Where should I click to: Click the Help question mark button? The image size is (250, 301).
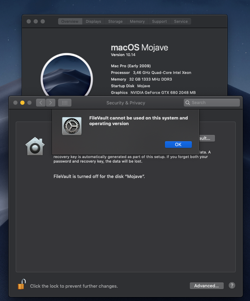[x=232, y=286]
